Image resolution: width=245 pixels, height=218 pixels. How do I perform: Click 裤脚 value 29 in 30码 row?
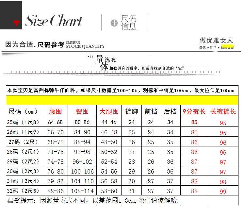pyautogui.click(x=132, y=172)
